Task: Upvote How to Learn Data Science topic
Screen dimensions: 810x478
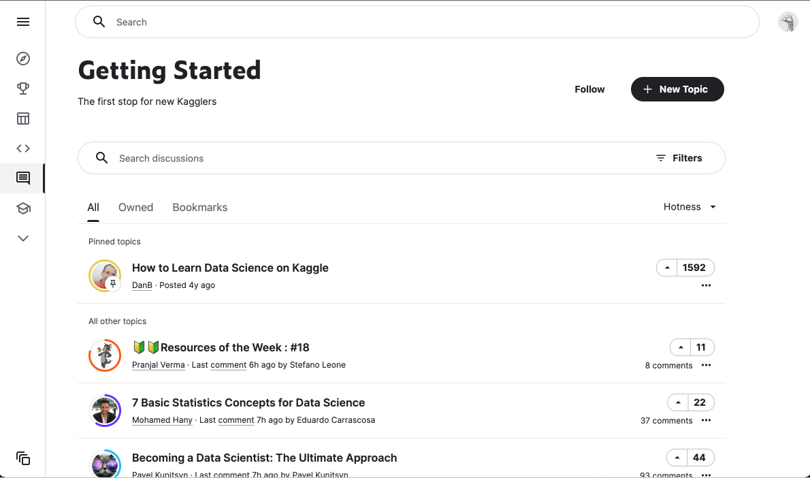Action: pyautogui.click(x=667, y=268)
